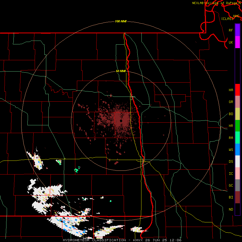Click the "BI" legend label
The width and height of the screenshot is (242, 242).
(x=231, y=197)
